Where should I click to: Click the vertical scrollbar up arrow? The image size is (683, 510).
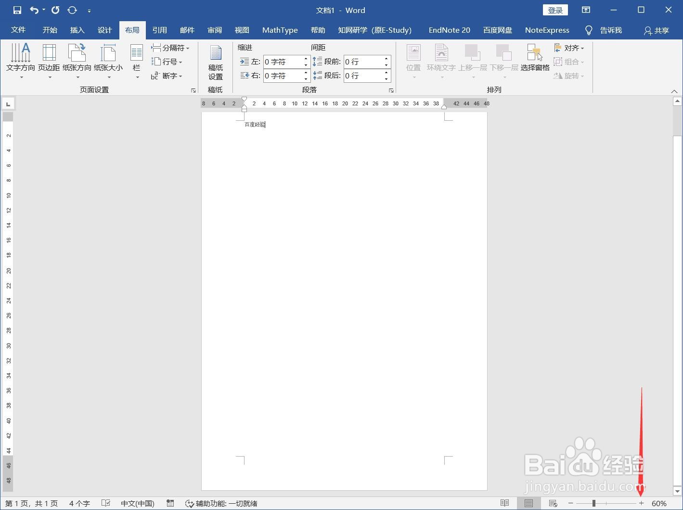[x=677, y=101]
